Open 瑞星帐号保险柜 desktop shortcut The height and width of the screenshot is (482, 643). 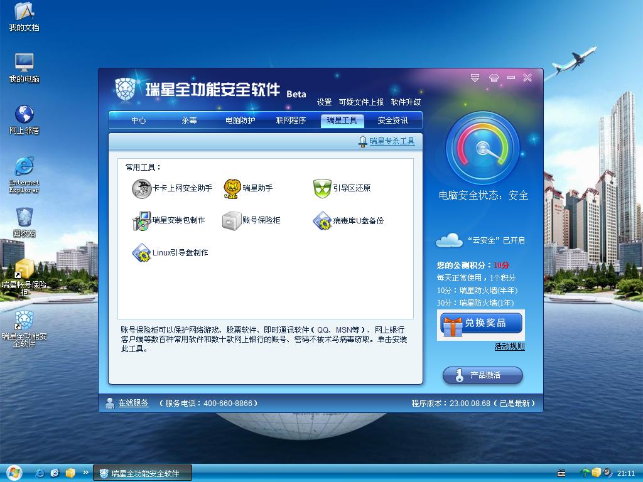[x=24, y=277]
